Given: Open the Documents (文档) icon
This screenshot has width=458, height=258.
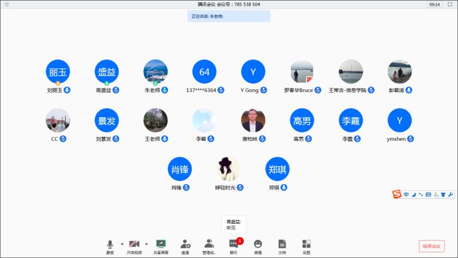Looking at the screenshot, I should (x=282, y=246).
